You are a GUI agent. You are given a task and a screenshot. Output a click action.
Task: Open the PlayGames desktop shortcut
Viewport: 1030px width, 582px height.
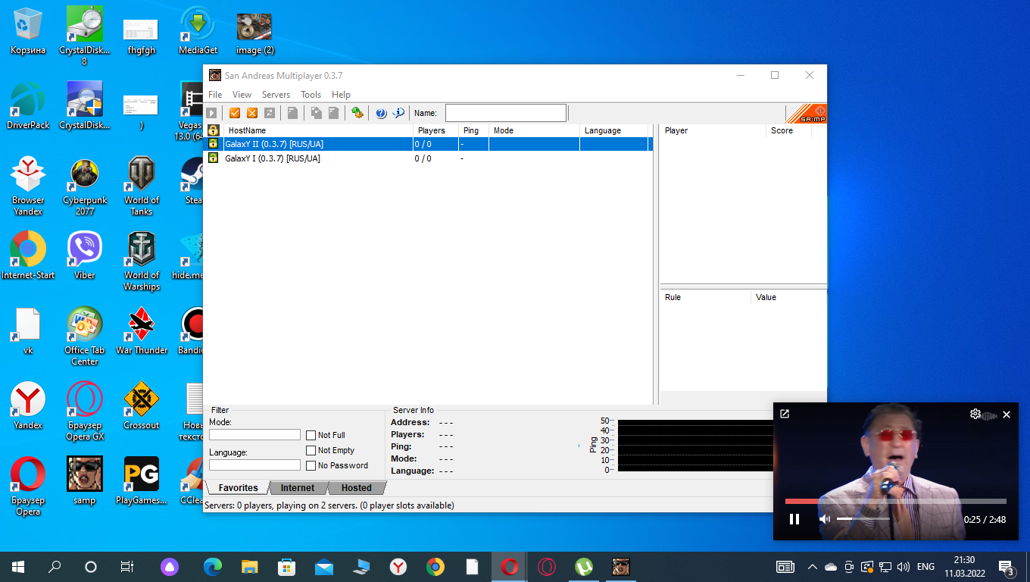(x=142, y=481)
